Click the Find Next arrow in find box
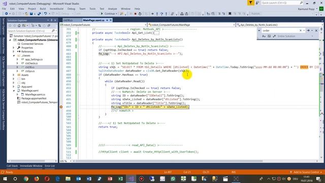Viewport: 325px width, 183px height. pos(308,30)
